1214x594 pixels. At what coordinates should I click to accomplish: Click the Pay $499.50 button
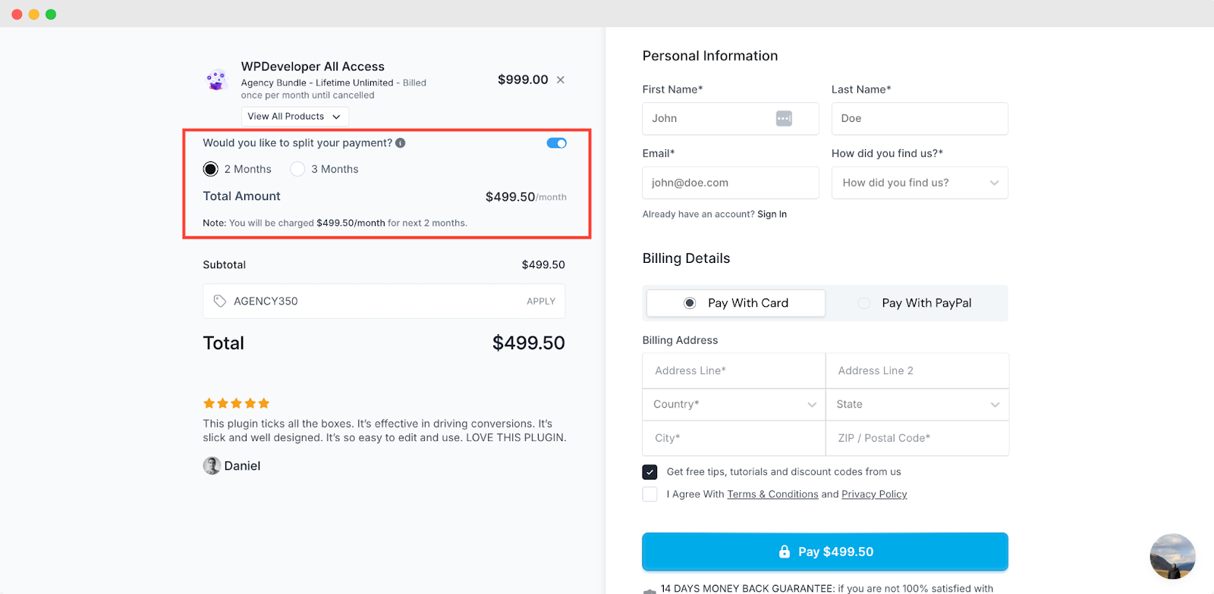tap(825, 552)
